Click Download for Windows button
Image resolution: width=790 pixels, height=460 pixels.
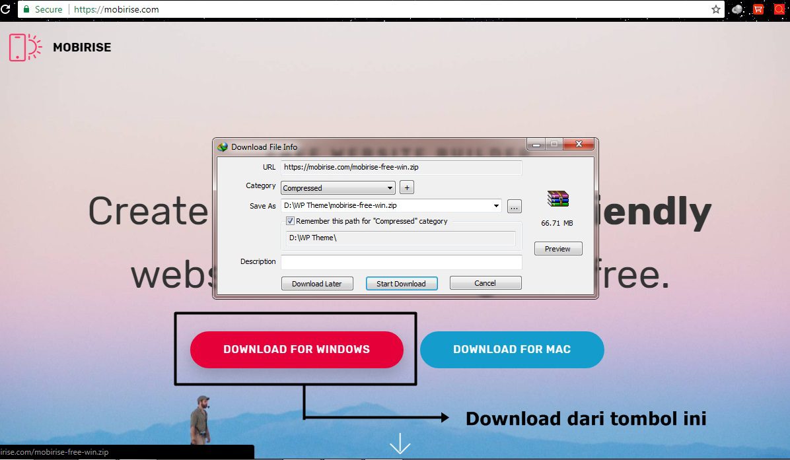point(297,349)
